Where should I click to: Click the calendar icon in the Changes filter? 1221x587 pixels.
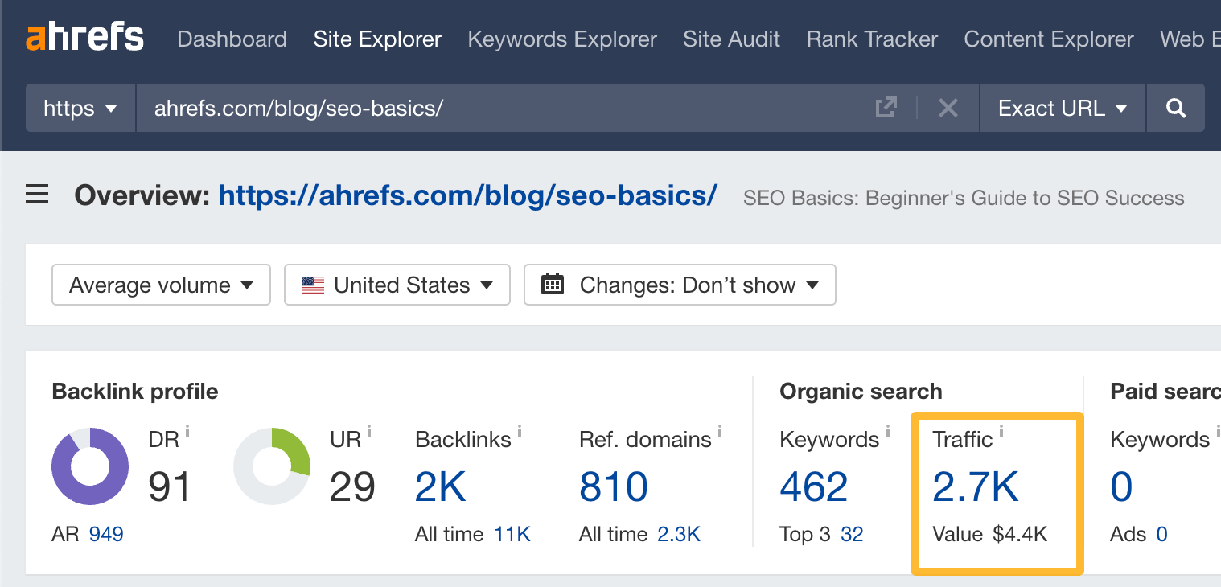(x=552, y=285)
